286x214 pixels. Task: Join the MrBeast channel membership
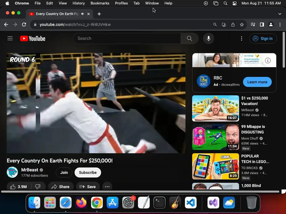point(64,172)
